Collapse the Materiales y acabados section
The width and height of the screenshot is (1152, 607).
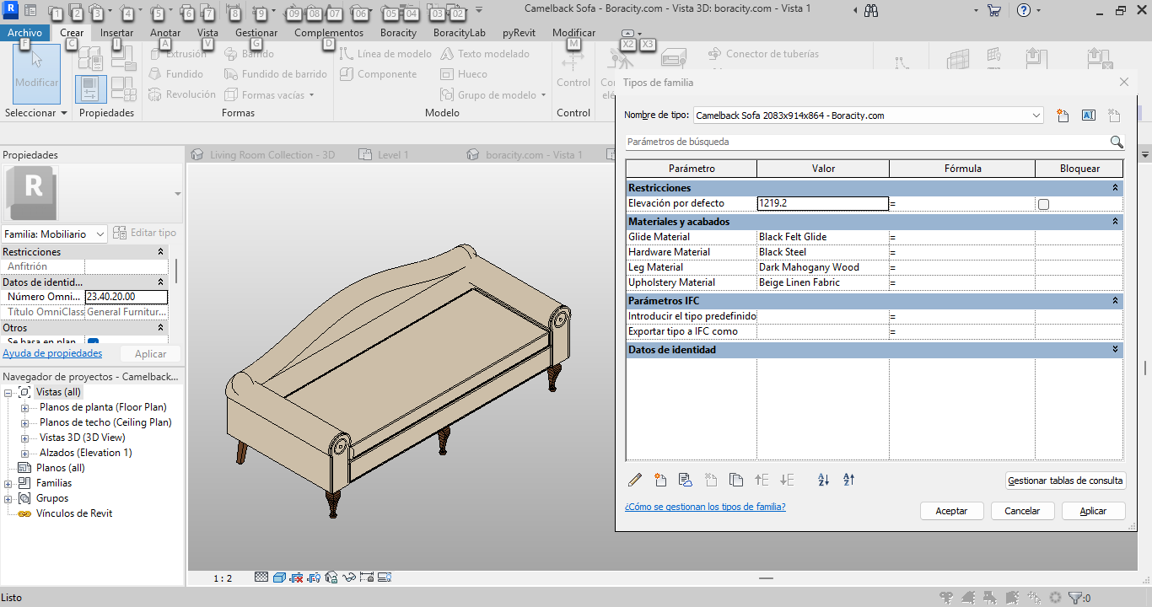tap(1115, 221)
